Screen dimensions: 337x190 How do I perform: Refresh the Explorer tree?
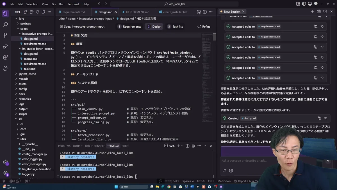37,12
